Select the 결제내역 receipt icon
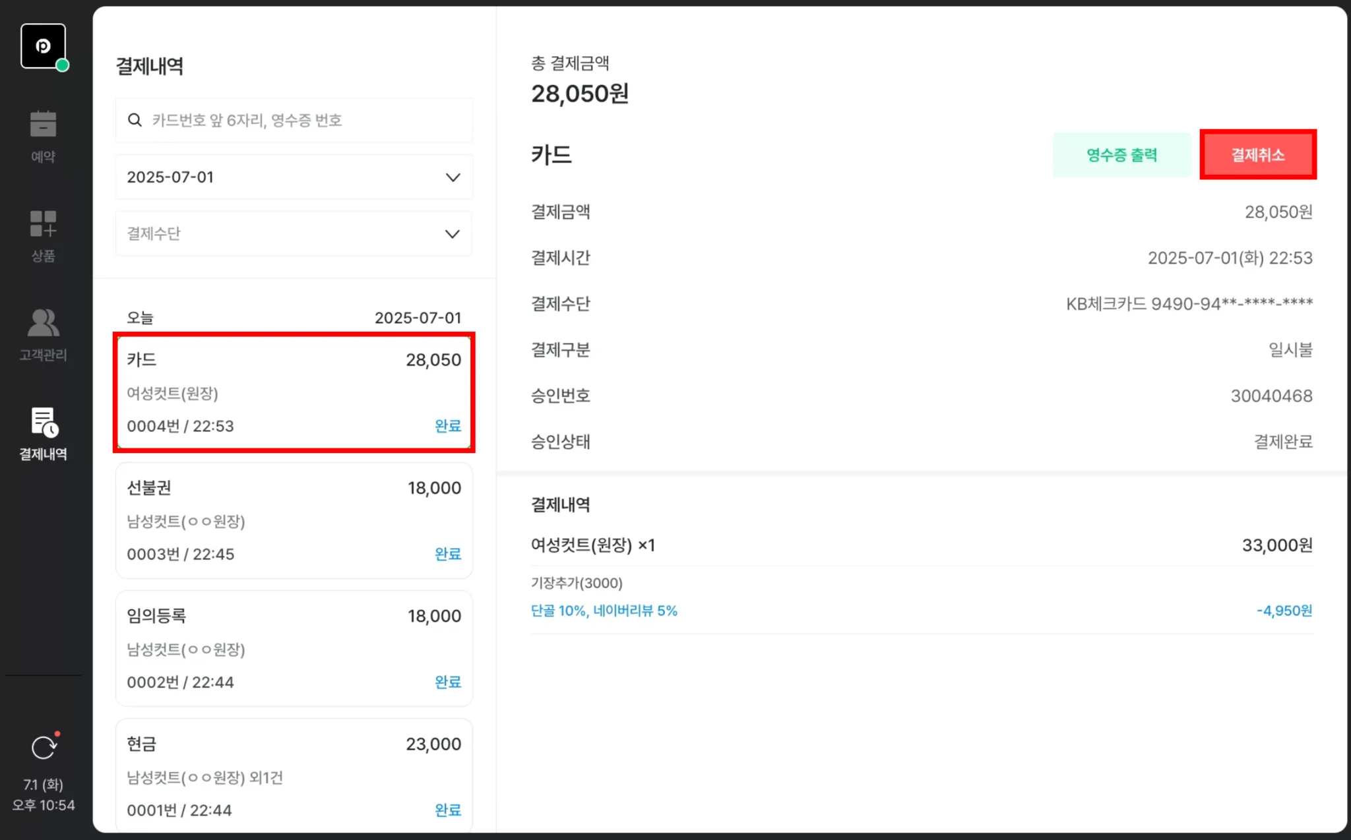Screen dimensions: 1351x840 (x=44, y=423)
